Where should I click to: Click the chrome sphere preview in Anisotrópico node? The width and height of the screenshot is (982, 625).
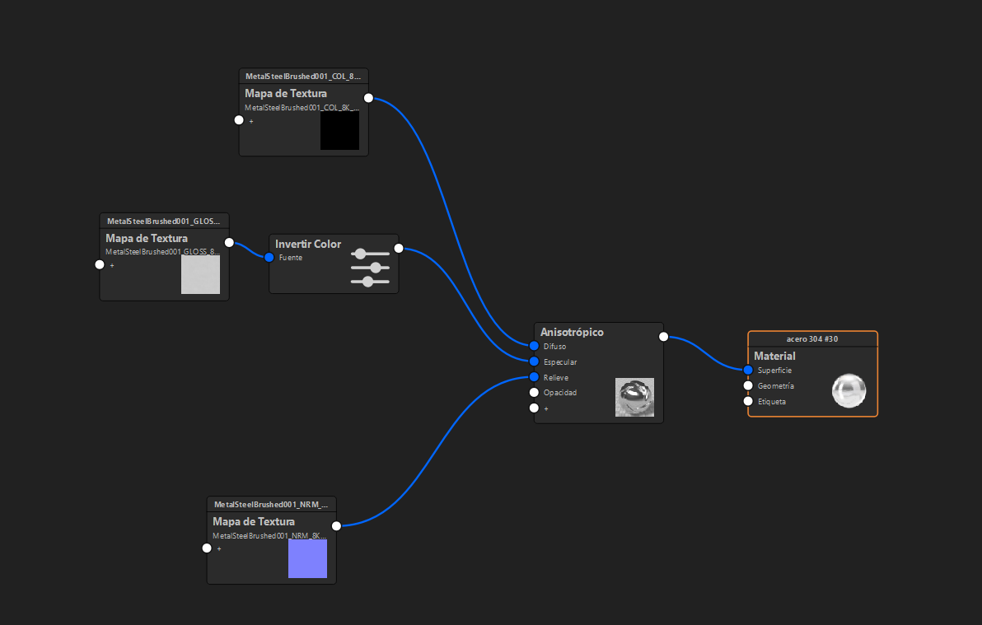pyautogui.click(x=634, y=397)
